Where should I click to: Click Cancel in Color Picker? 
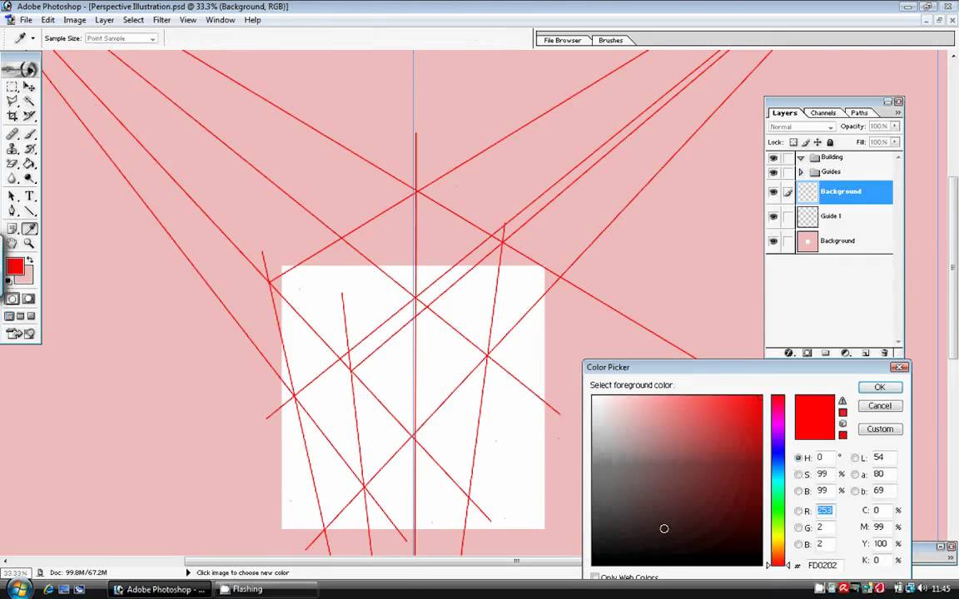[x=879, y=406]
